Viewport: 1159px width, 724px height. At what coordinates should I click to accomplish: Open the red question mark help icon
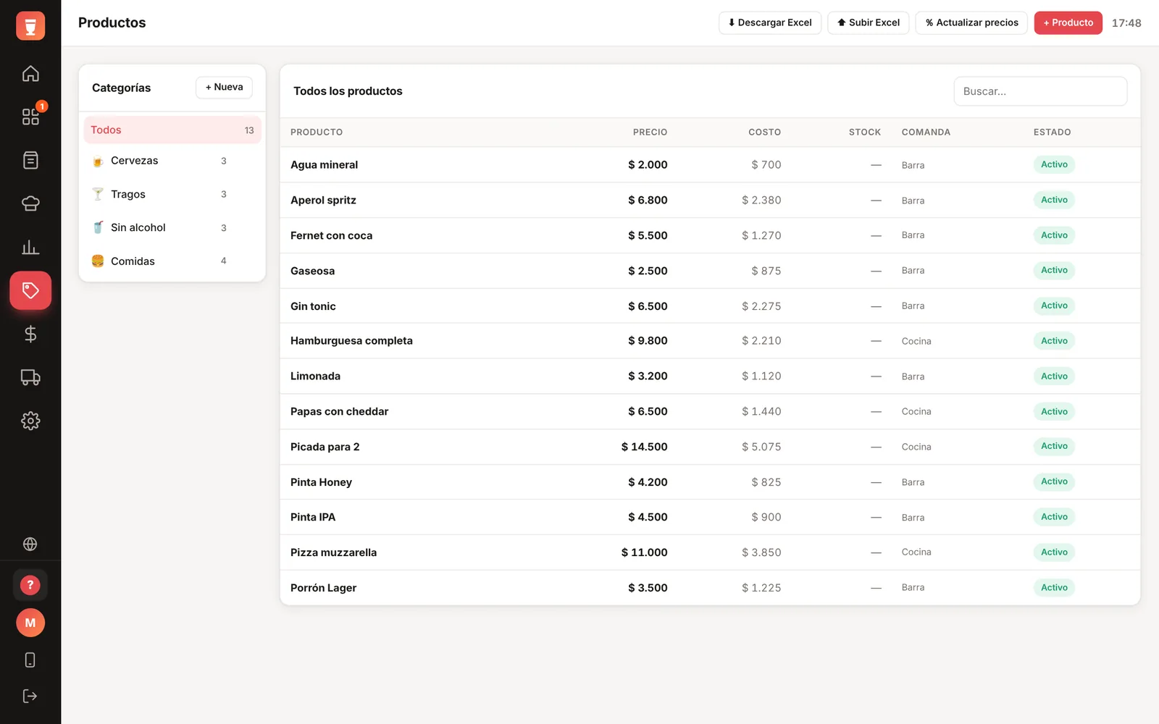[30, 585]
